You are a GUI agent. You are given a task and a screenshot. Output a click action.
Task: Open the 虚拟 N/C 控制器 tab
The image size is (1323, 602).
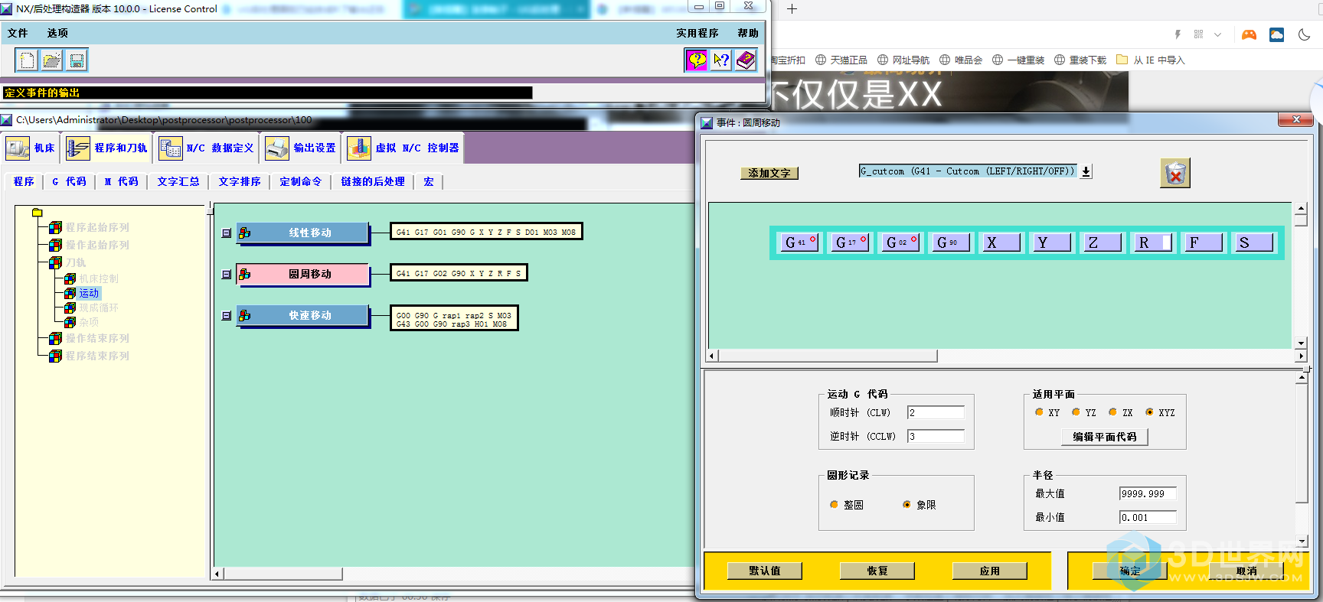(x=403, y=148)
